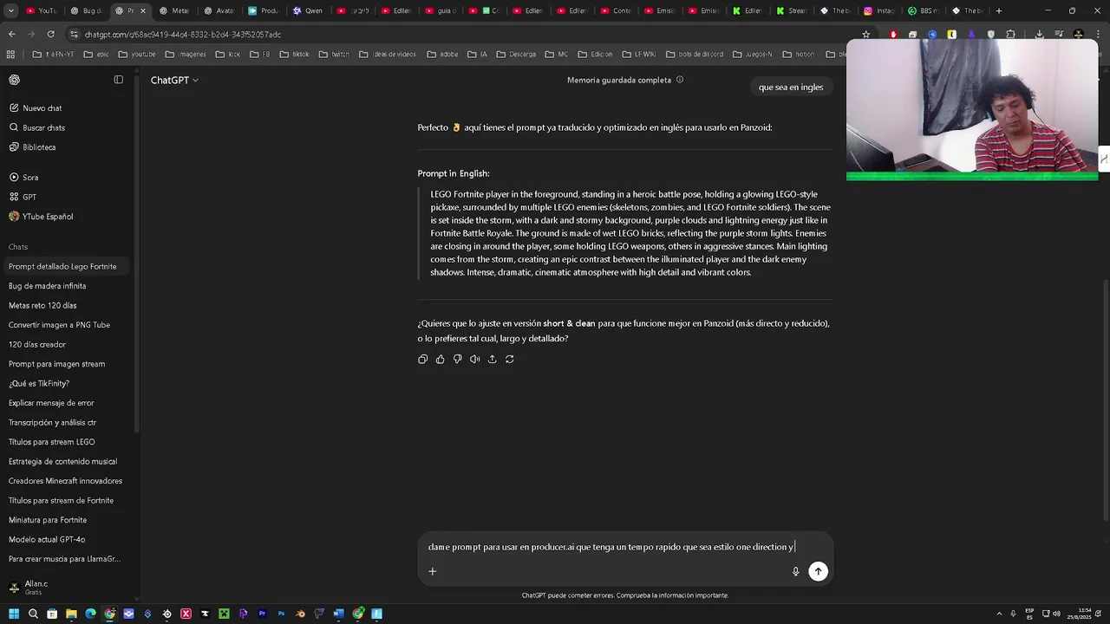Open Allan.c account menu
Viewport: 1110px width, 624px height.
[65, 587]
